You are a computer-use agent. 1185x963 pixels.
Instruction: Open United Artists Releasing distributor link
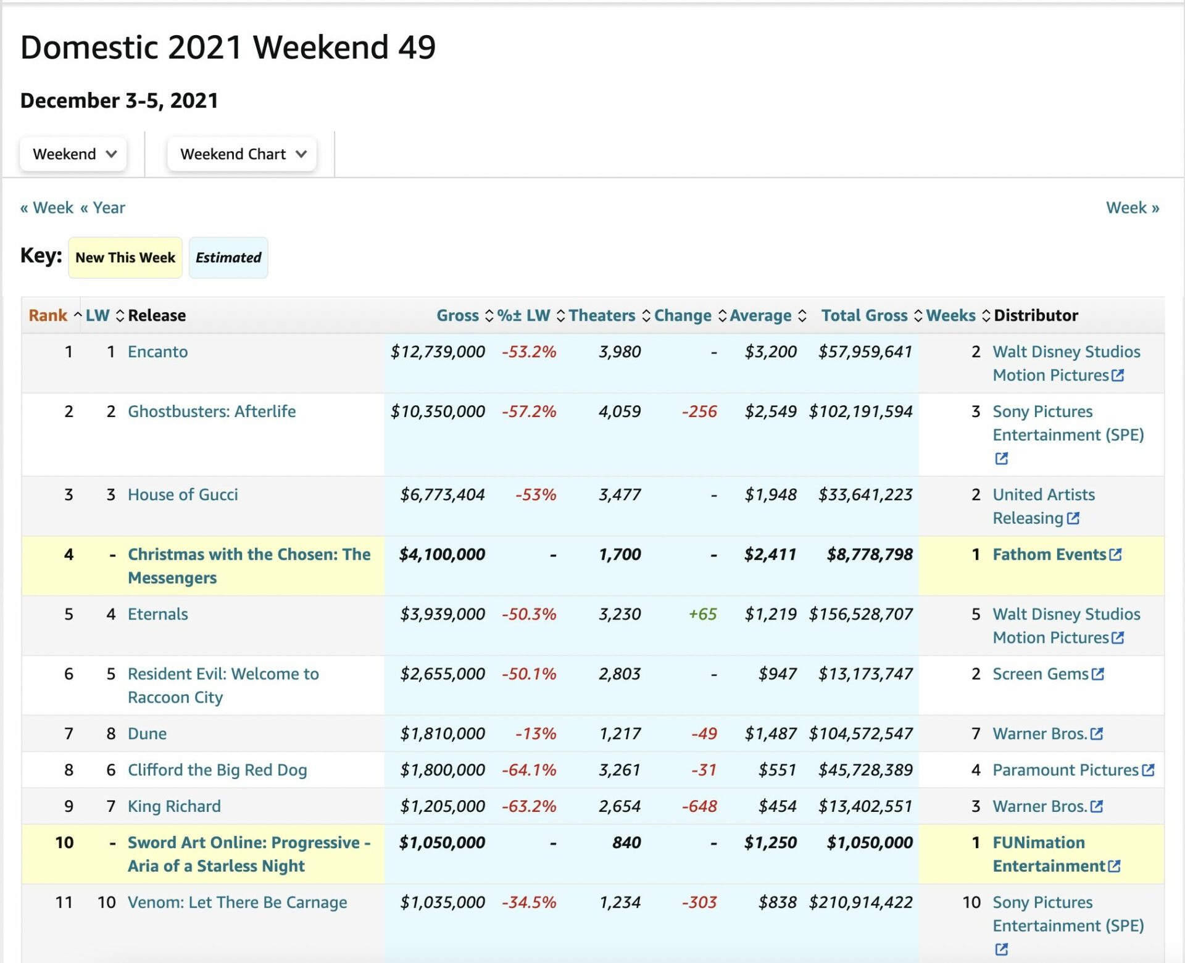1043,506
